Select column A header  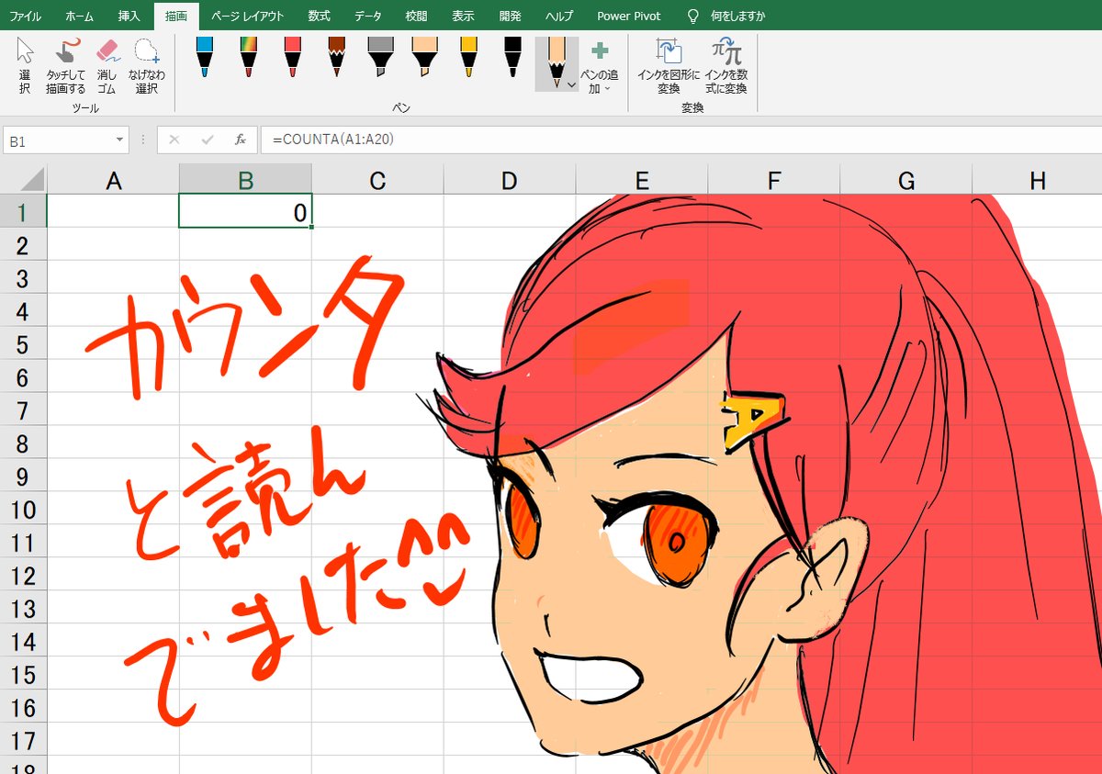[113, 180]
